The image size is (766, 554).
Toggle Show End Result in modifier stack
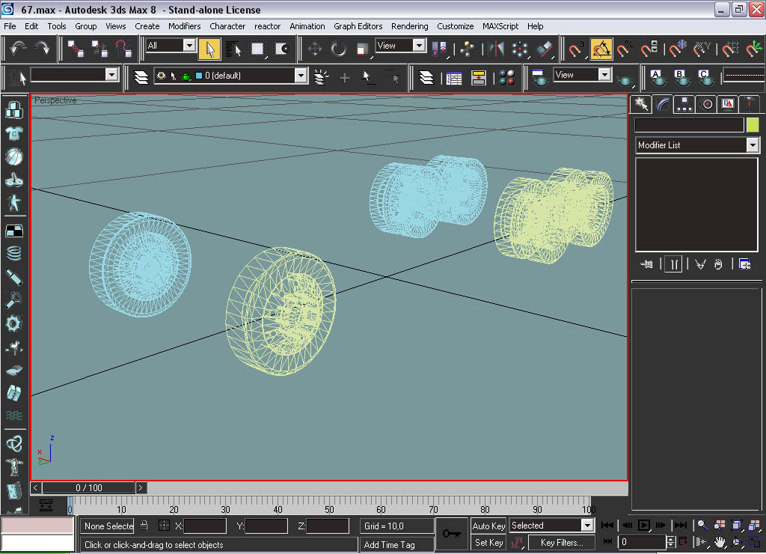[673, 264]
